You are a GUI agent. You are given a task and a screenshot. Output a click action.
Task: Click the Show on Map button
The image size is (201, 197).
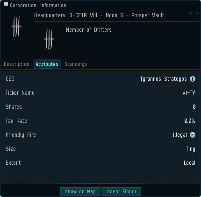pos(80,191)
